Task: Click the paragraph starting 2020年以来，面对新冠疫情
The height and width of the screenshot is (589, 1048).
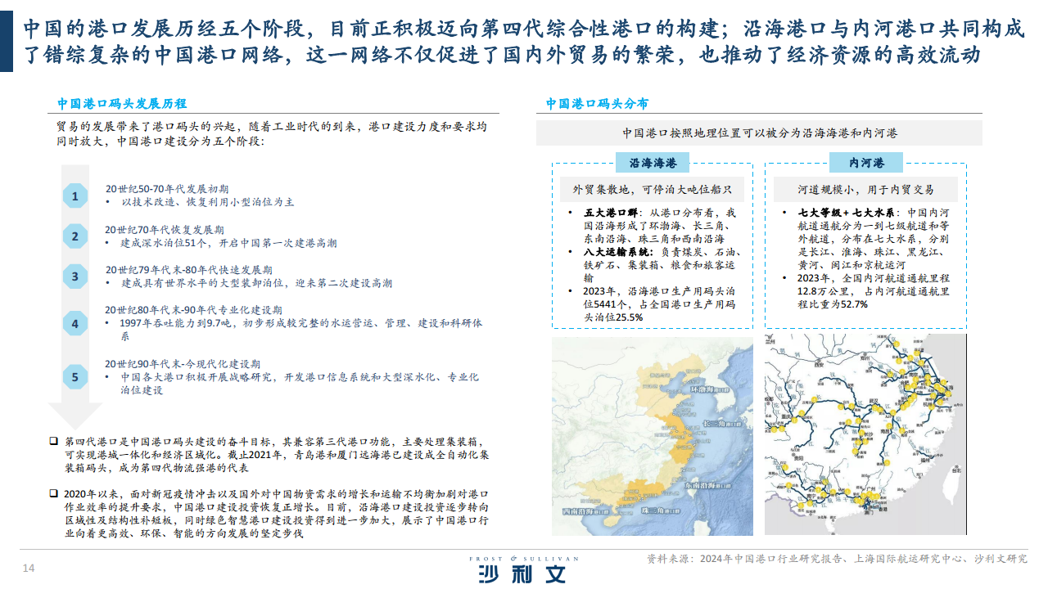Action: click(277, 514)
